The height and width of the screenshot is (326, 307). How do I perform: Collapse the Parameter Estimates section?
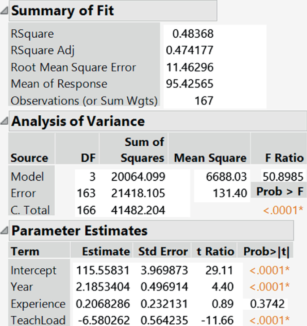click(x=4, y=230)
